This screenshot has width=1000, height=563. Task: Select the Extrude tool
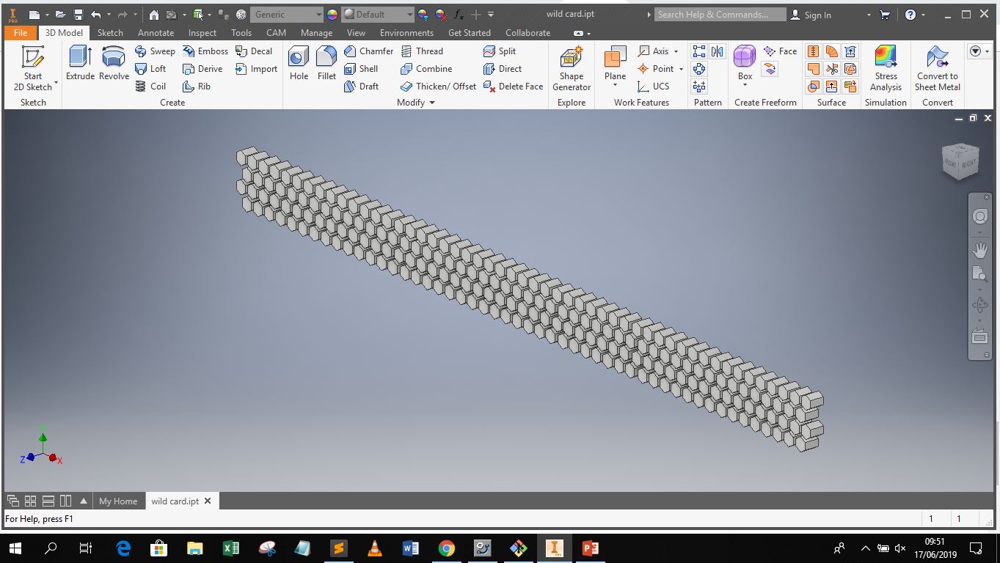click(x=80, y=64)
